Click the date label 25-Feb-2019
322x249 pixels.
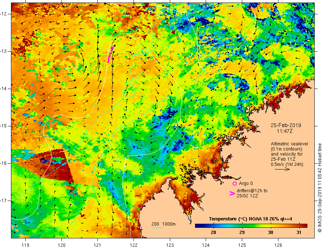pos(286,125)
